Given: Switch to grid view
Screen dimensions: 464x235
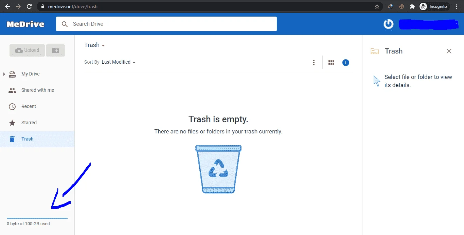Looking at the screenshot, I should 332,63.
